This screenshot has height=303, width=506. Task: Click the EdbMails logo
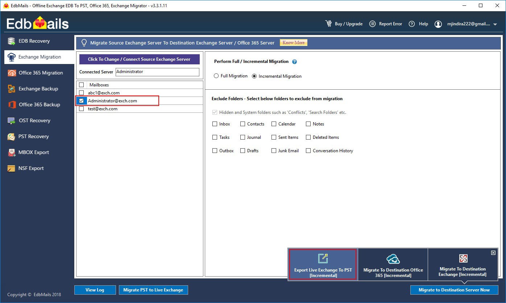(37, 24)
